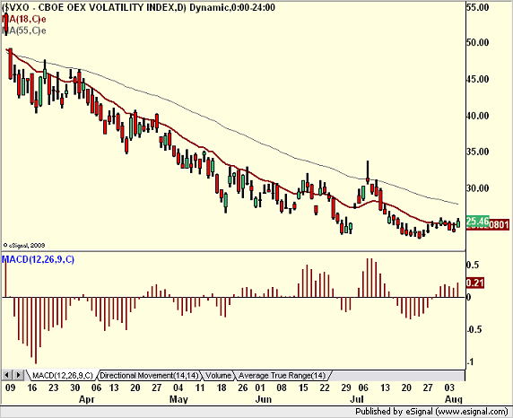Click the 55.00 price axis label
This screenshot has width=513, height=418.
[x=478, y=7]
